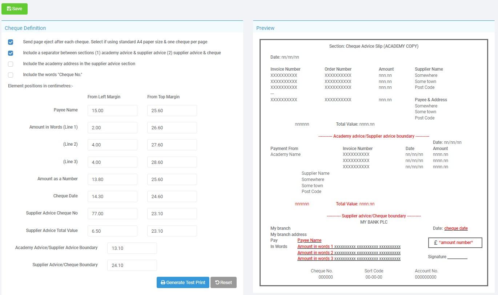Enable include academy address in supplier advice
The width and height of the screenshot is (498, 295).
(x=11, y=64)
